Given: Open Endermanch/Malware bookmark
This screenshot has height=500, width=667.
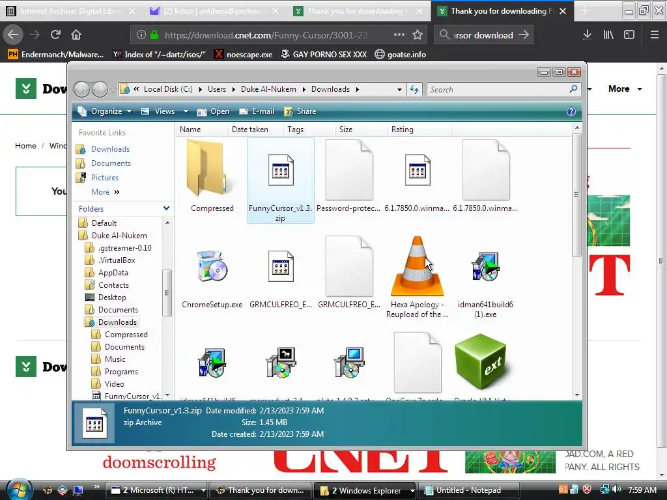Looking at the screenshot, I should [x=56, y=55].
